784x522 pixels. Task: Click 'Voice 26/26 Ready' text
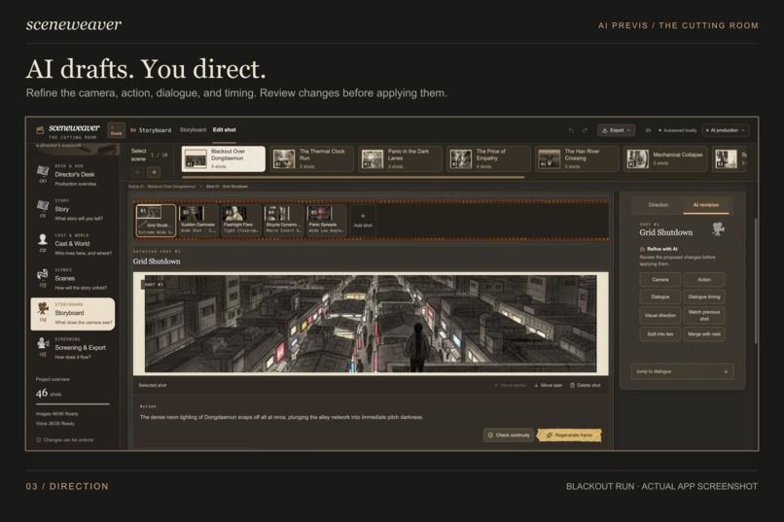pos(55,424)
